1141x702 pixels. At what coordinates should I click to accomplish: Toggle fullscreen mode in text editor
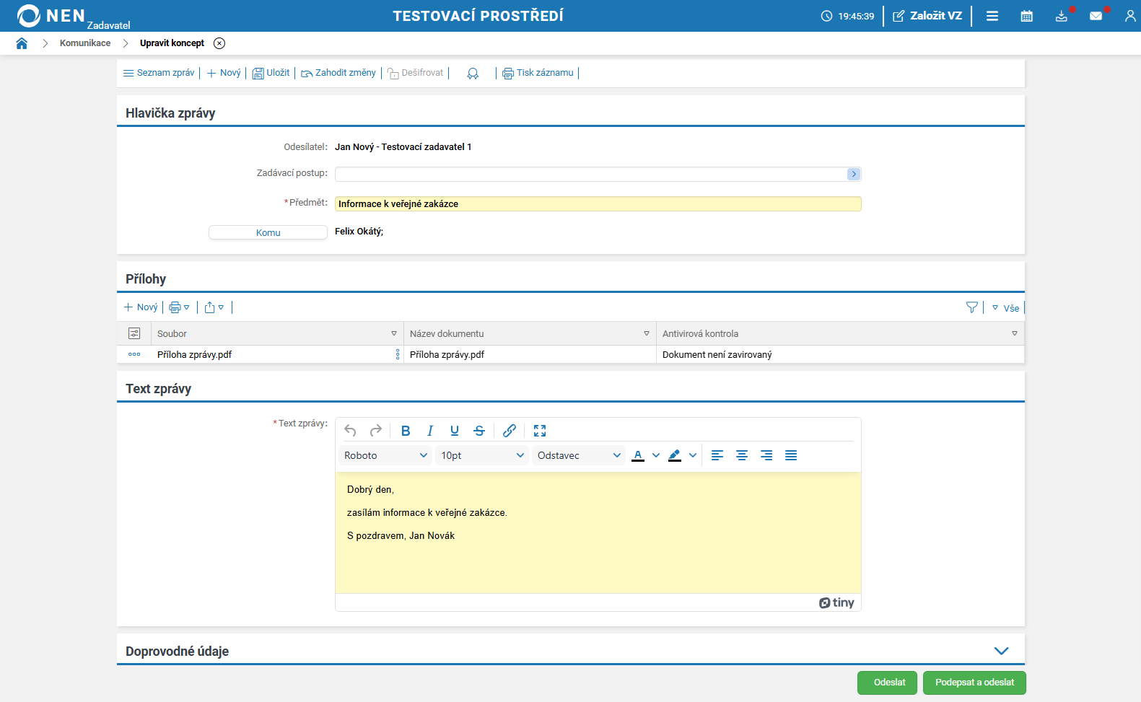click(x=540, y=431)
